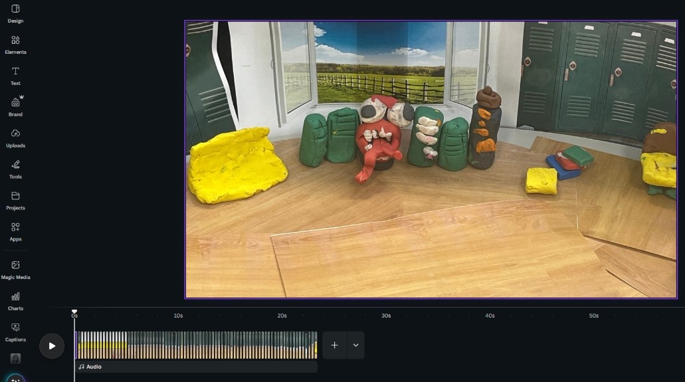685x382 pixels.
Task: Open the Design panel
Action: pyautogui.click(x=15, y=13)
